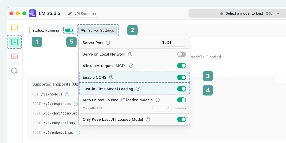Image resolution: width=286 pixels, height=143 pixels.
Task: Click the Status: Running label
Action: 46,31
